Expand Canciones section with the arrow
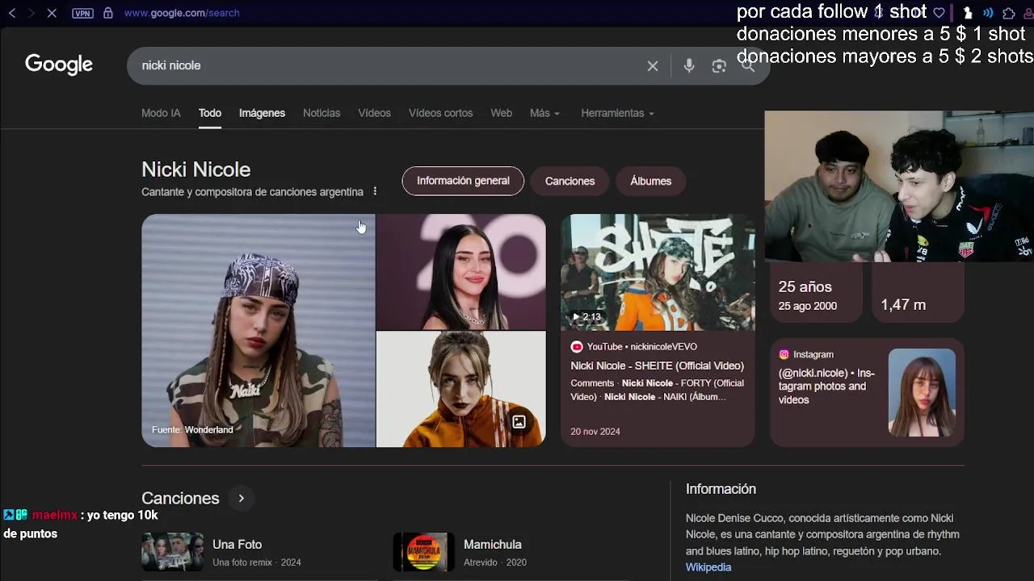Viewport: 1034px width, 581px height. [241, 499]
